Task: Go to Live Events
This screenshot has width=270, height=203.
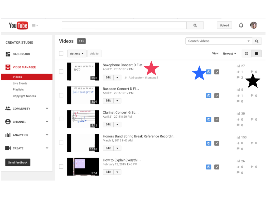Action: 20,83
